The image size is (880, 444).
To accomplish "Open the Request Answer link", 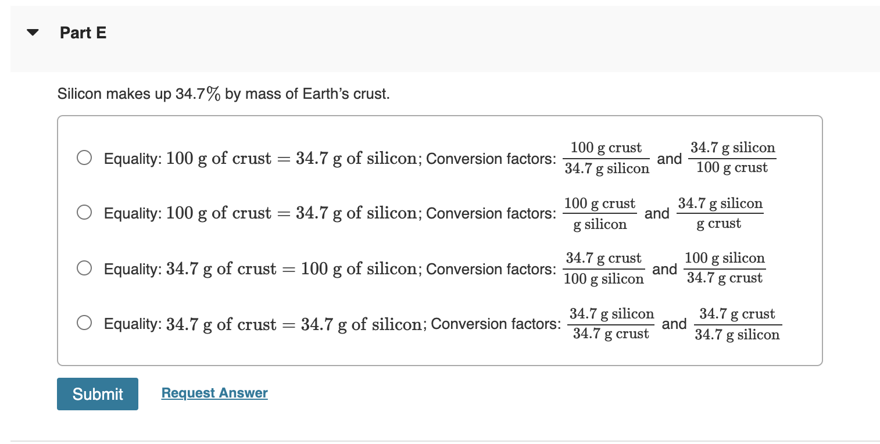I will tap(214, 393).
